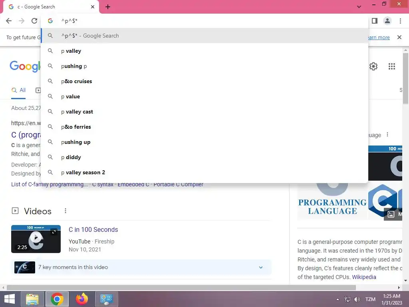Click the address bar text field

coord(205,21)
